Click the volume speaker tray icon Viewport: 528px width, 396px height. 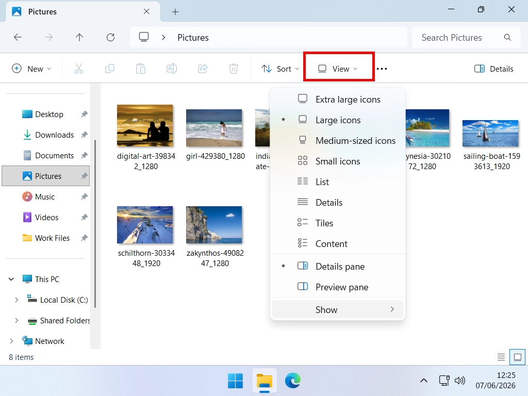pos(459,381)
